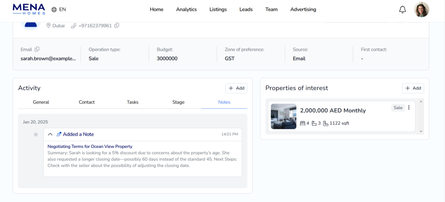Click the phone handset icon
The image size is (445, 202).
tap(73, 26)
